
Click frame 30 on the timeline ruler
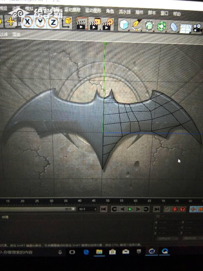click(x=51, y=201)
